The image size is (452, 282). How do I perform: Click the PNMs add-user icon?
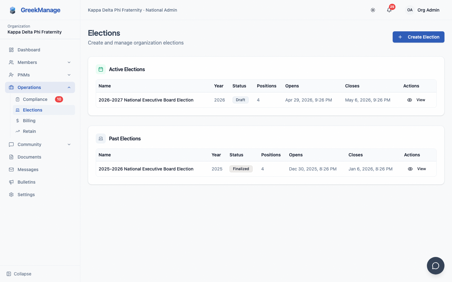click(x=11, y=75)
